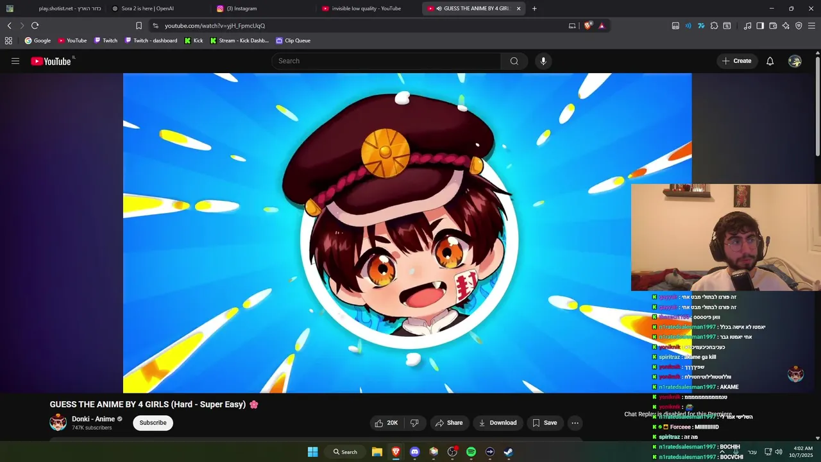The height and width of the screenshot is (462, 821).
Task: Open the Donki - Anime channel name link
Action: tap(93, 419)
